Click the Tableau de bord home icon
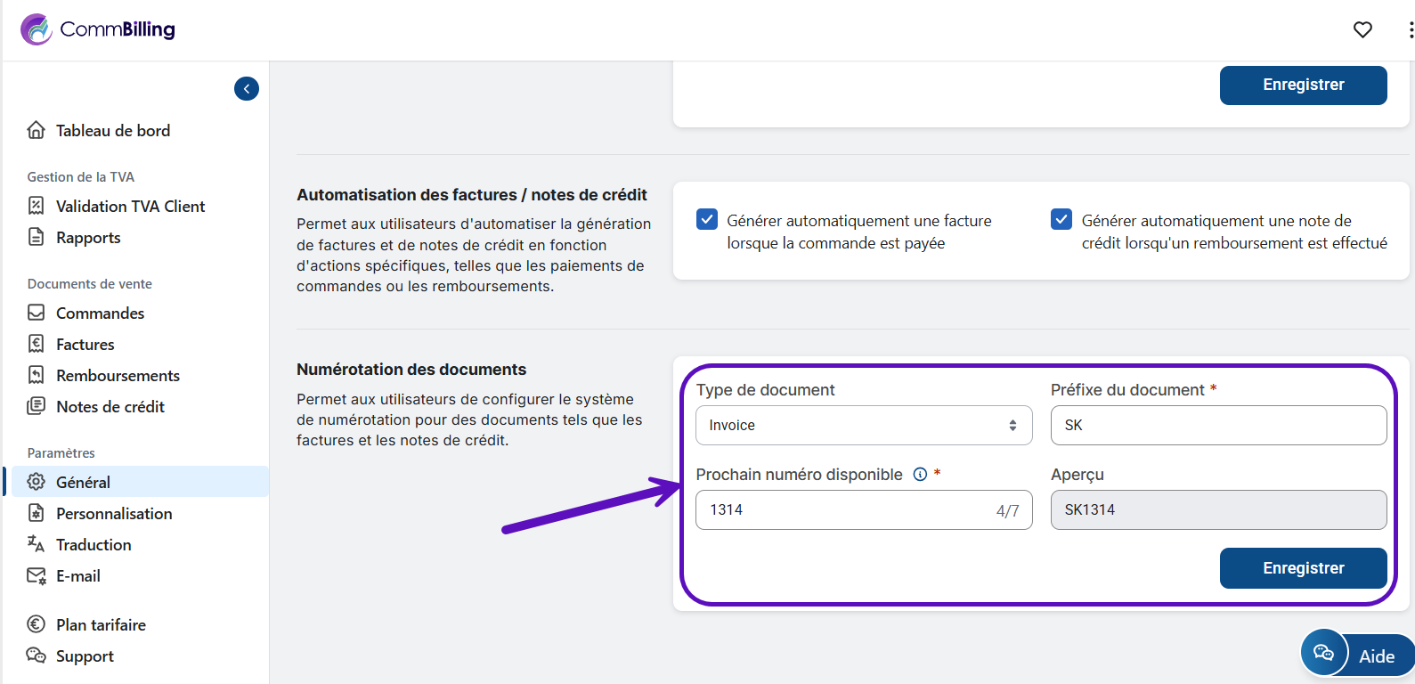1415x684 pixels. (x=36, y=130)
